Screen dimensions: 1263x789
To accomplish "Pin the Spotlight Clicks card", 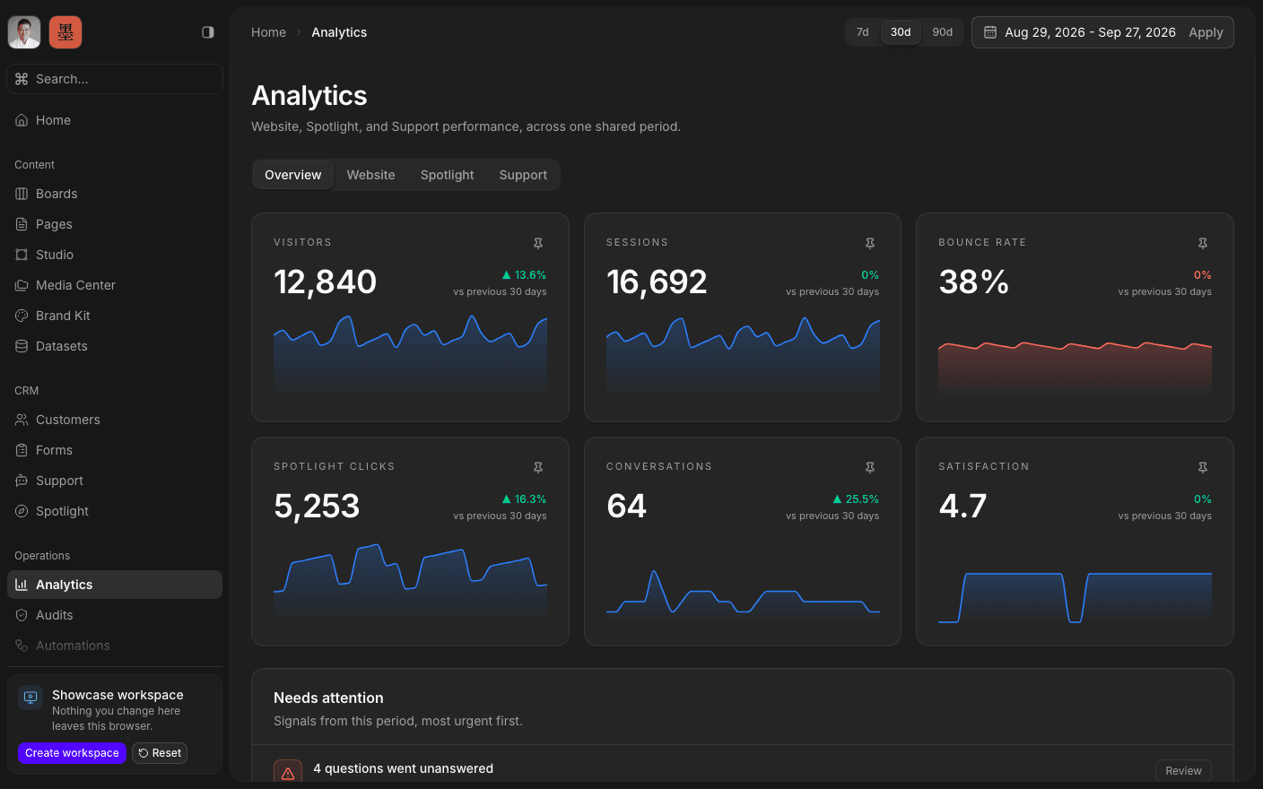I will click(538, 467).
